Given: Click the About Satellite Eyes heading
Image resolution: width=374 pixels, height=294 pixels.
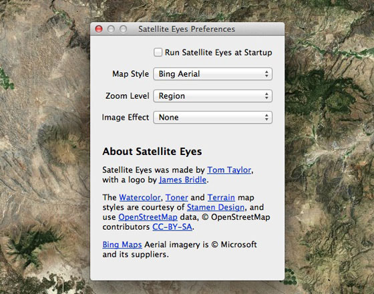Looking at the screenshot, I should click(152, 152).
